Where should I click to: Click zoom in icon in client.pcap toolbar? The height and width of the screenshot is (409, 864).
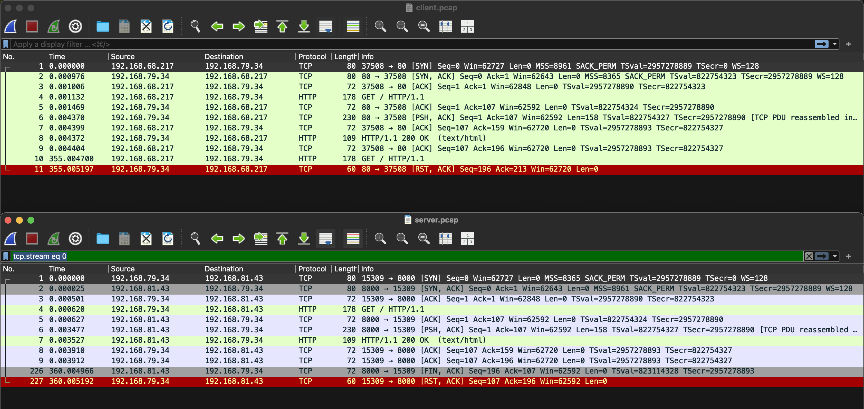380,26
